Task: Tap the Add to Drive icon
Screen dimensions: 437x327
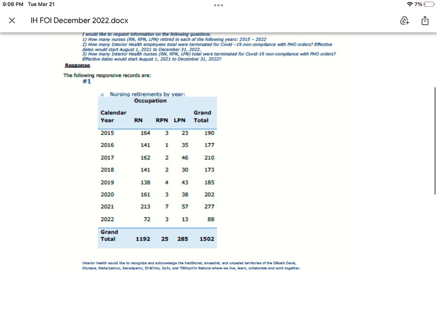Action: click(404, 20)
